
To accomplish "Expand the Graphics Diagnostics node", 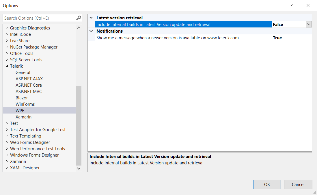I will coord(7,28).
